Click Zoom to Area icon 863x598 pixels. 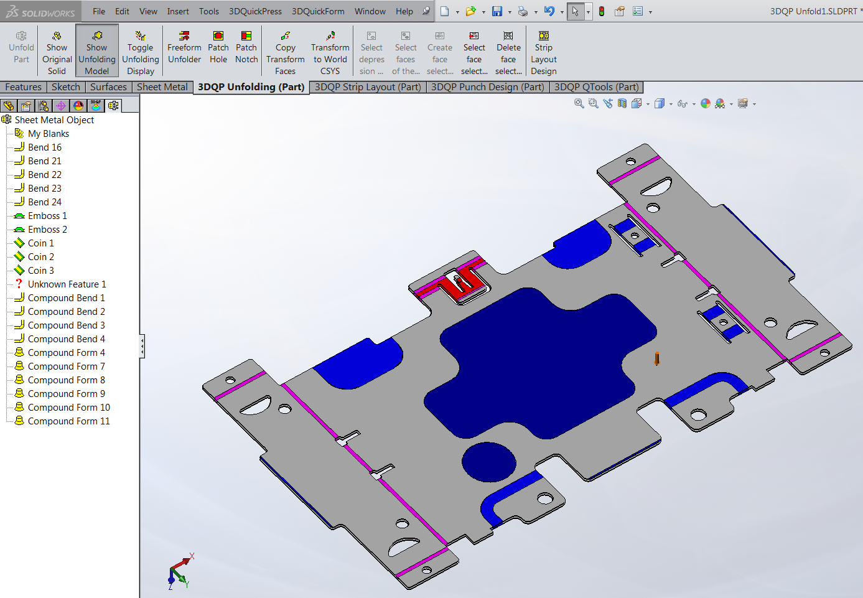(594, 104)
